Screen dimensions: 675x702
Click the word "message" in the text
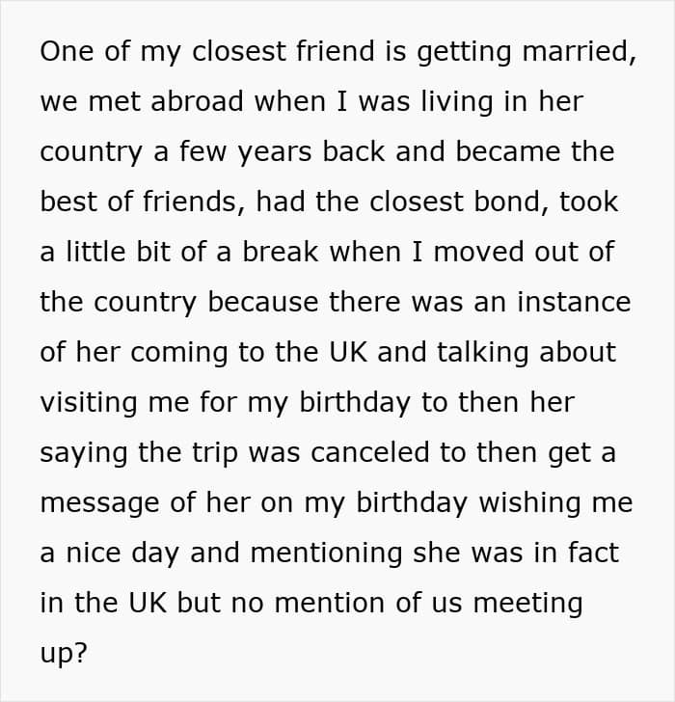(x=100, y=502)
